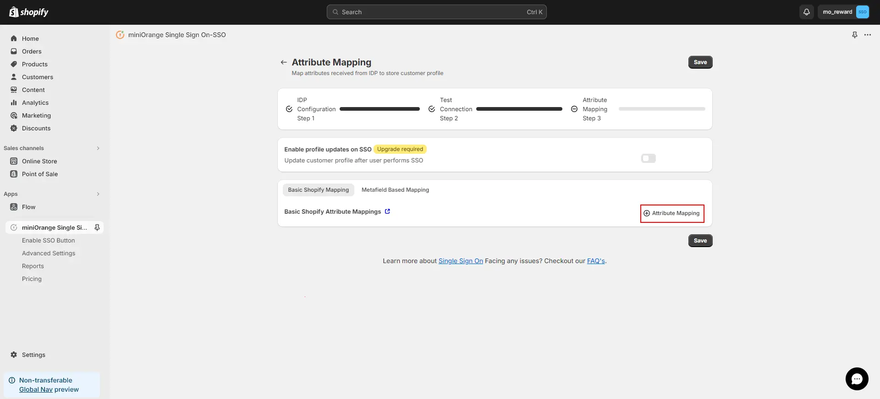
Task: Click the mo_reward SSO avatar icon
Action: pos(863,12)
